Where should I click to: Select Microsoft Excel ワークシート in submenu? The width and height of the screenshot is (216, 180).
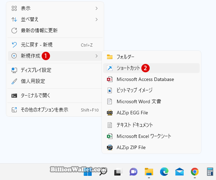(151, 136)
